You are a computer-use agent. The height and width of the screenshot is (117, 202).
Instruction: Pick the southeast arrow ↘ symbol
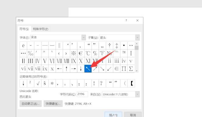coord(102,69)
